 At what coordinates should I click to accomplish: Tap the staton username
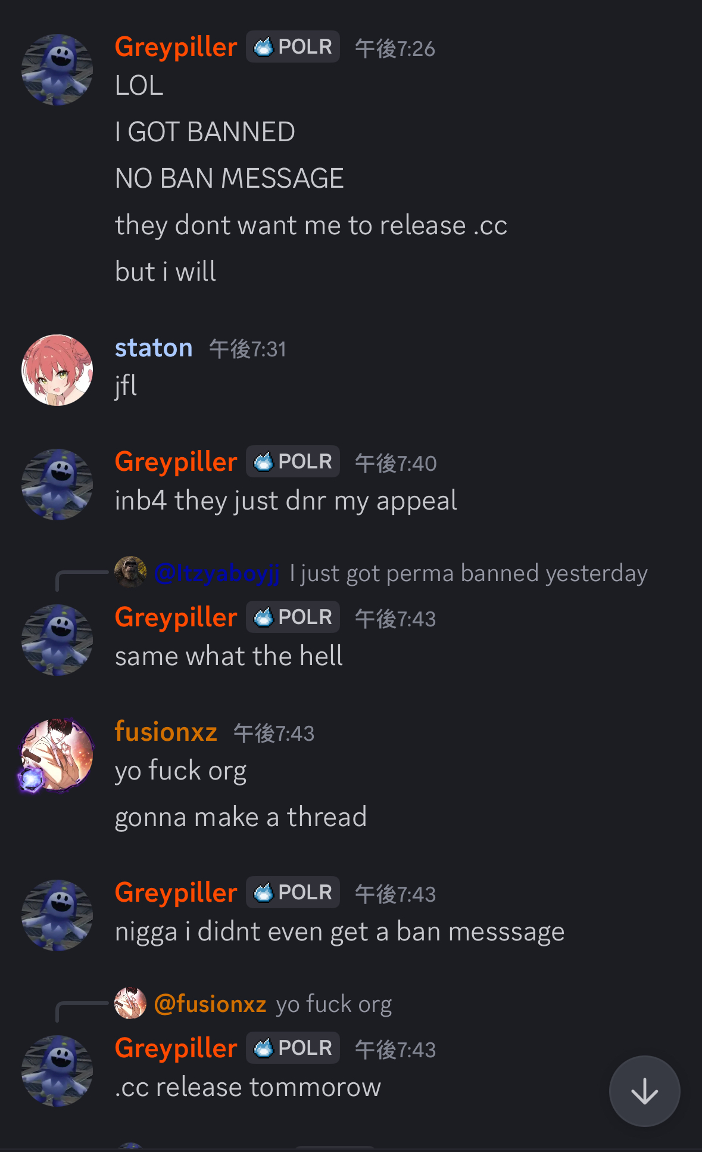click(154, 348)
